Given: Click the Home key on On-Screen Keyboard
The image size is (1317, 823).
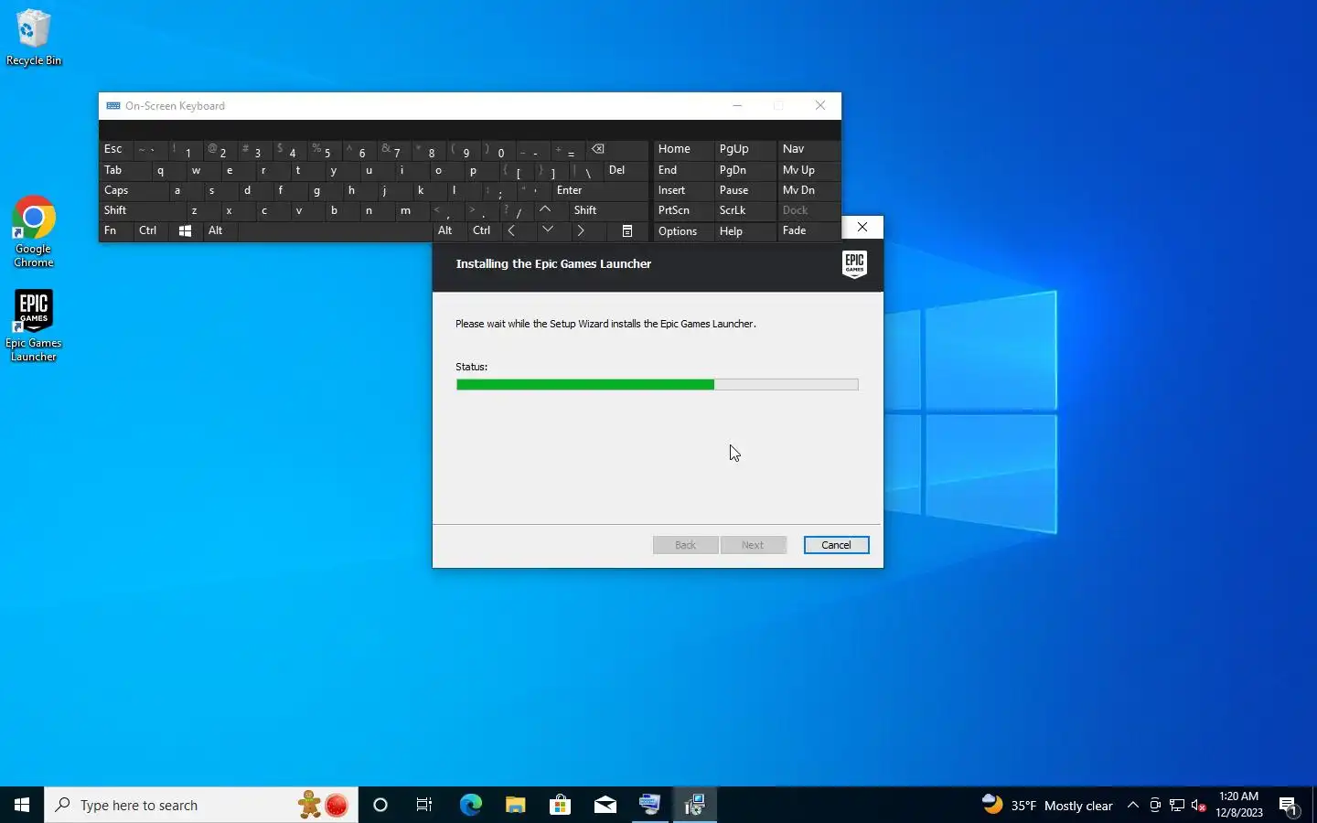Looking at the screenshot, I should pyautogui.click(x=683, y=149).
